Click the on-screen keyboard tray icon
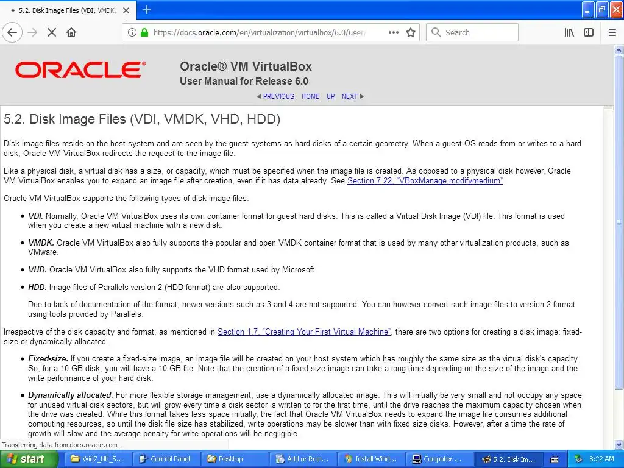The height and width of the screenshot is (468, 624). click(555, 459)
